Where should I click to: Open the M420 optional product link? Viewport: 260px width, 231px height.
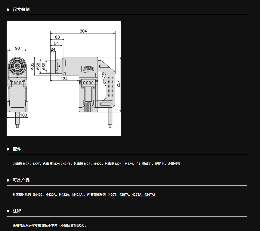pos(38,195)
